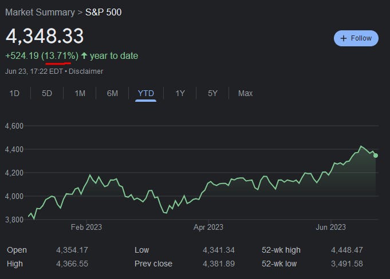Click the Low label in stats table
Viewport: 390px width, 279px height.
pos(142,250)
